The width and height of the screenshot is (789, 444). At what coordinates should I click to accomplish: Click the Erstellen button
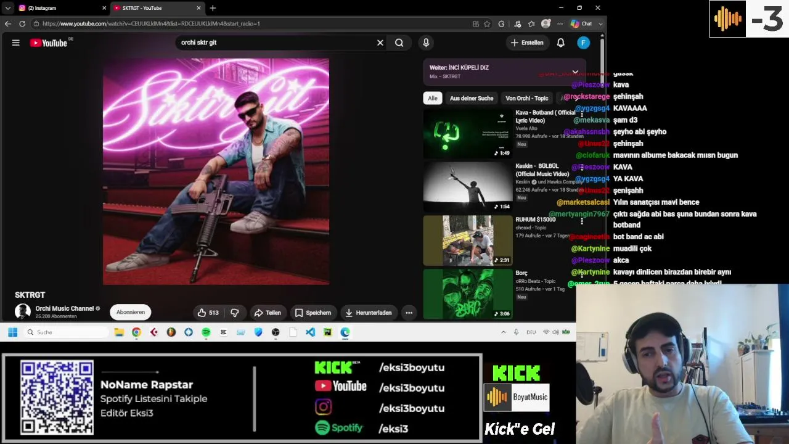[527, 43]
